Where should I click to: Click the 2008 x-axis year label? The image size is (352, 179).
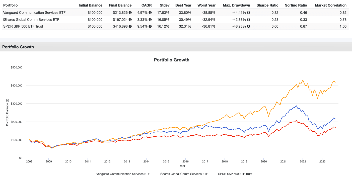tap(29, 162)
